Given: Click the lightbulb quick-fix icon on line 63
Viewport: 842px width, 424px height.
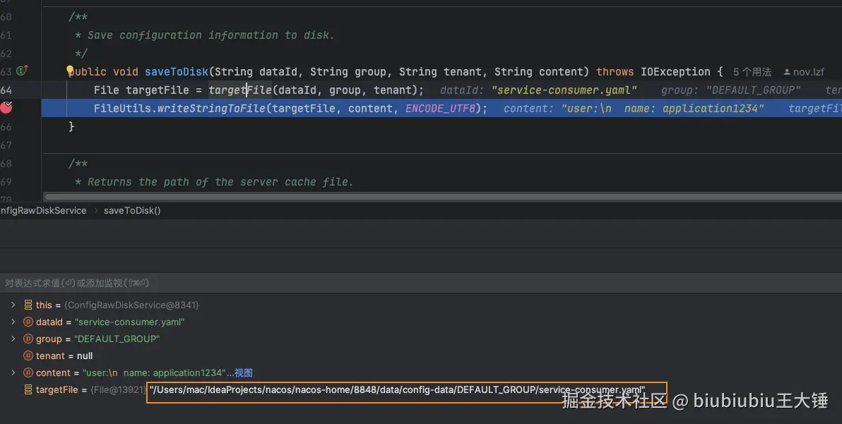Looking at the screenshot, I should (70, 71).
